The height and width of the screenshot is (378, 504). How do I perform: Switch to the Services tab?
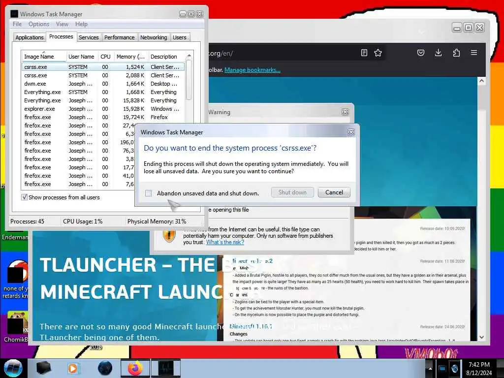click(89, 37)
